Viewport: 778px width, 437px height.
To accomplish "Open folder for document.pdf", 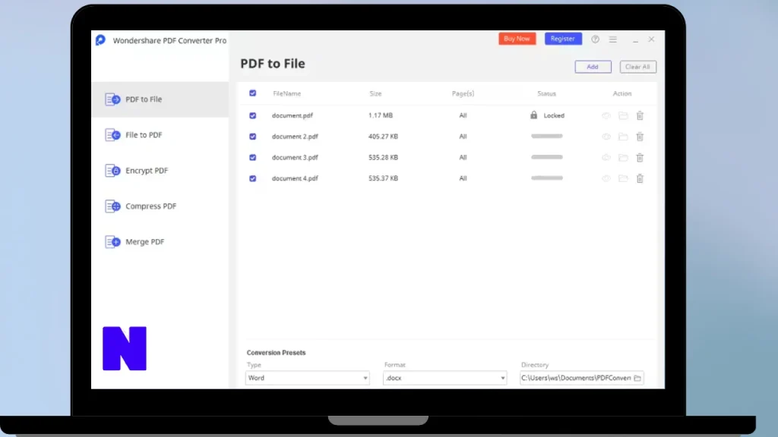I will pyautogui.click(x=623, y=116).
